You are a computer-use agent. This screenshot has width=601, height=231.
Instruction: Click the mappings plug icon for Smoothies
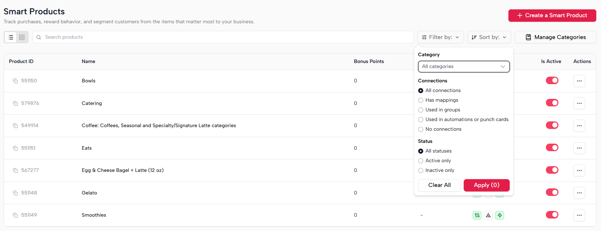(x=477, y=215)
